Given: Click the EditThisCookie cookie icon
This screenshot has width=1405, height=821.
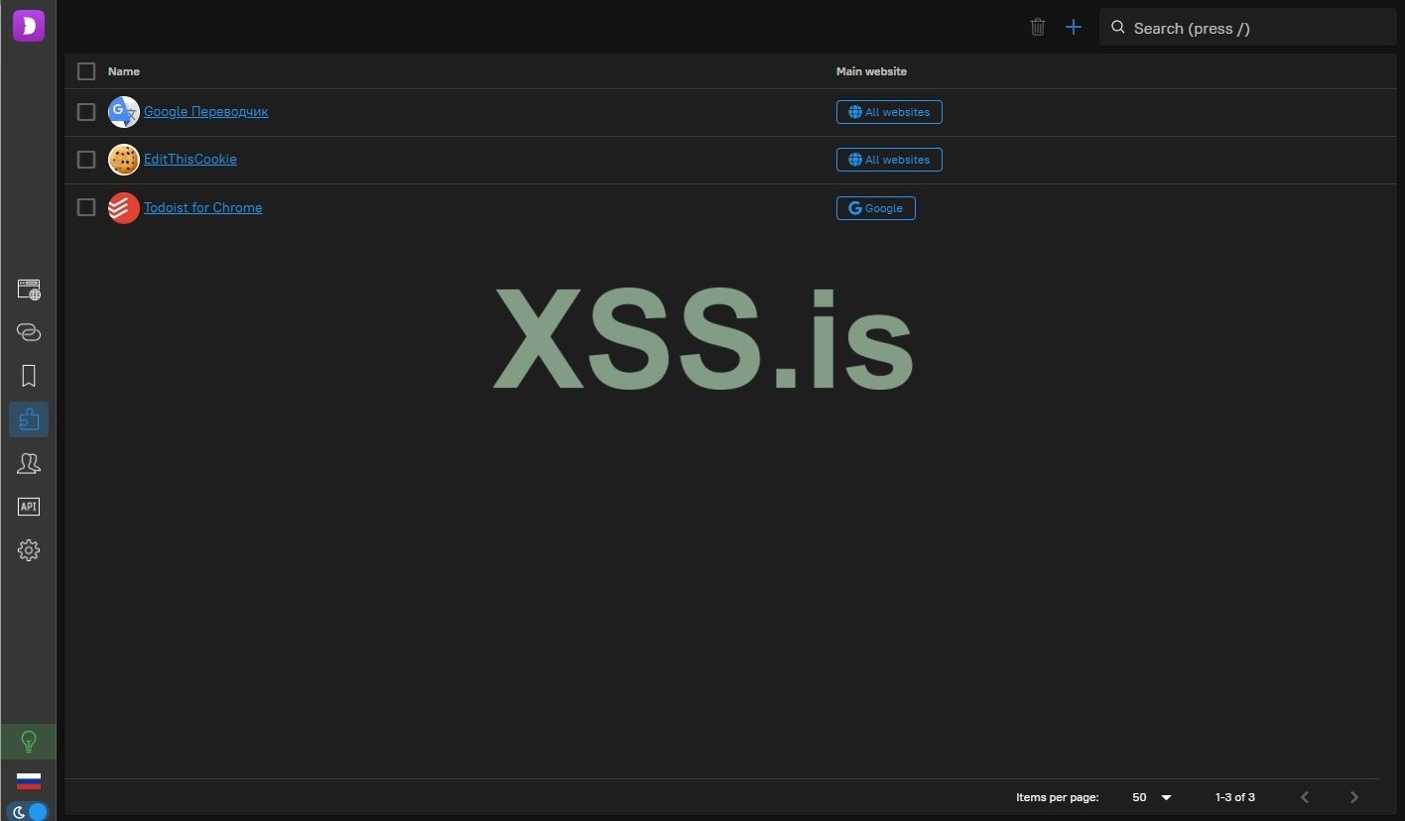Looking at the screenshot, I should click(124, 160).
